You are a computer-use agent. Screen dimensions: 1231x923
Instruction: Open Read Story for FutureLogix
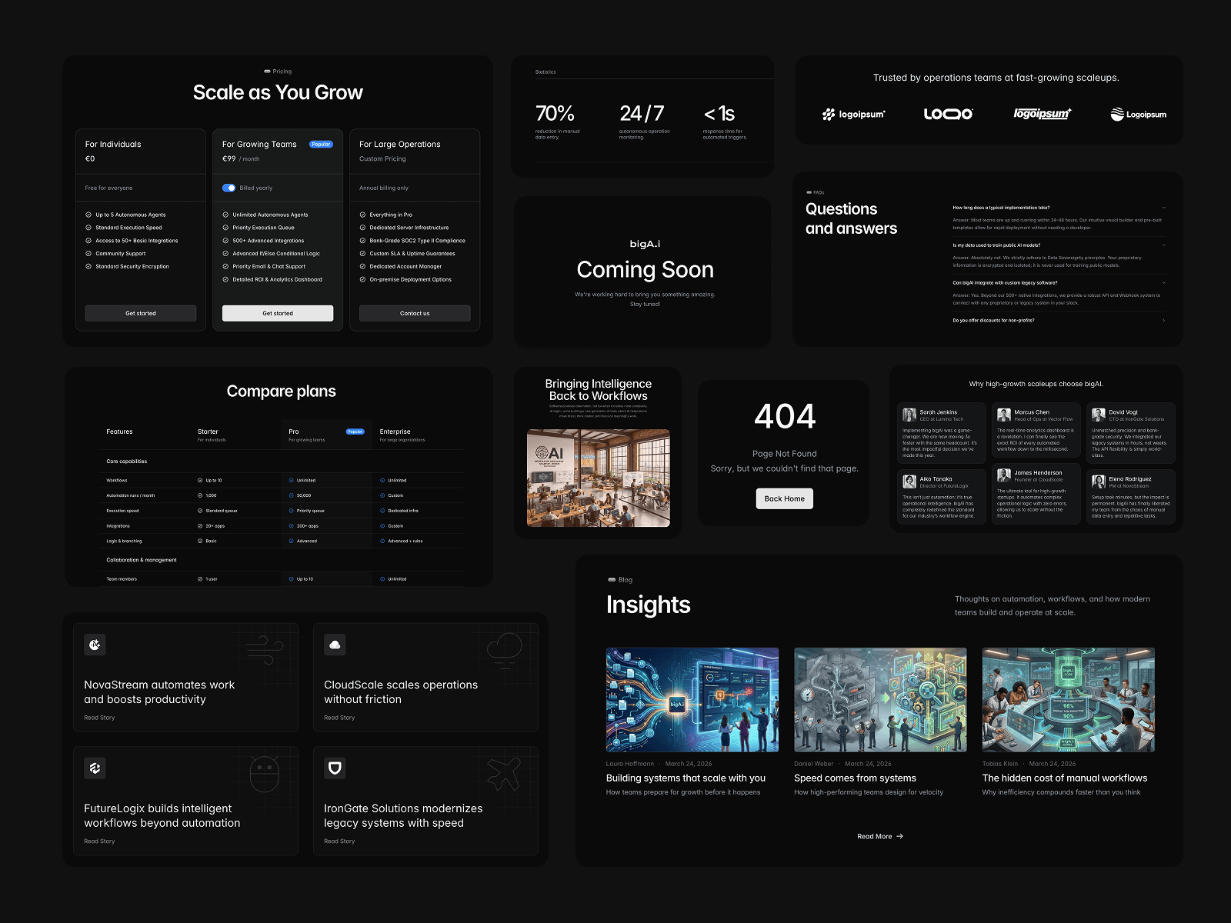point(99,841)
